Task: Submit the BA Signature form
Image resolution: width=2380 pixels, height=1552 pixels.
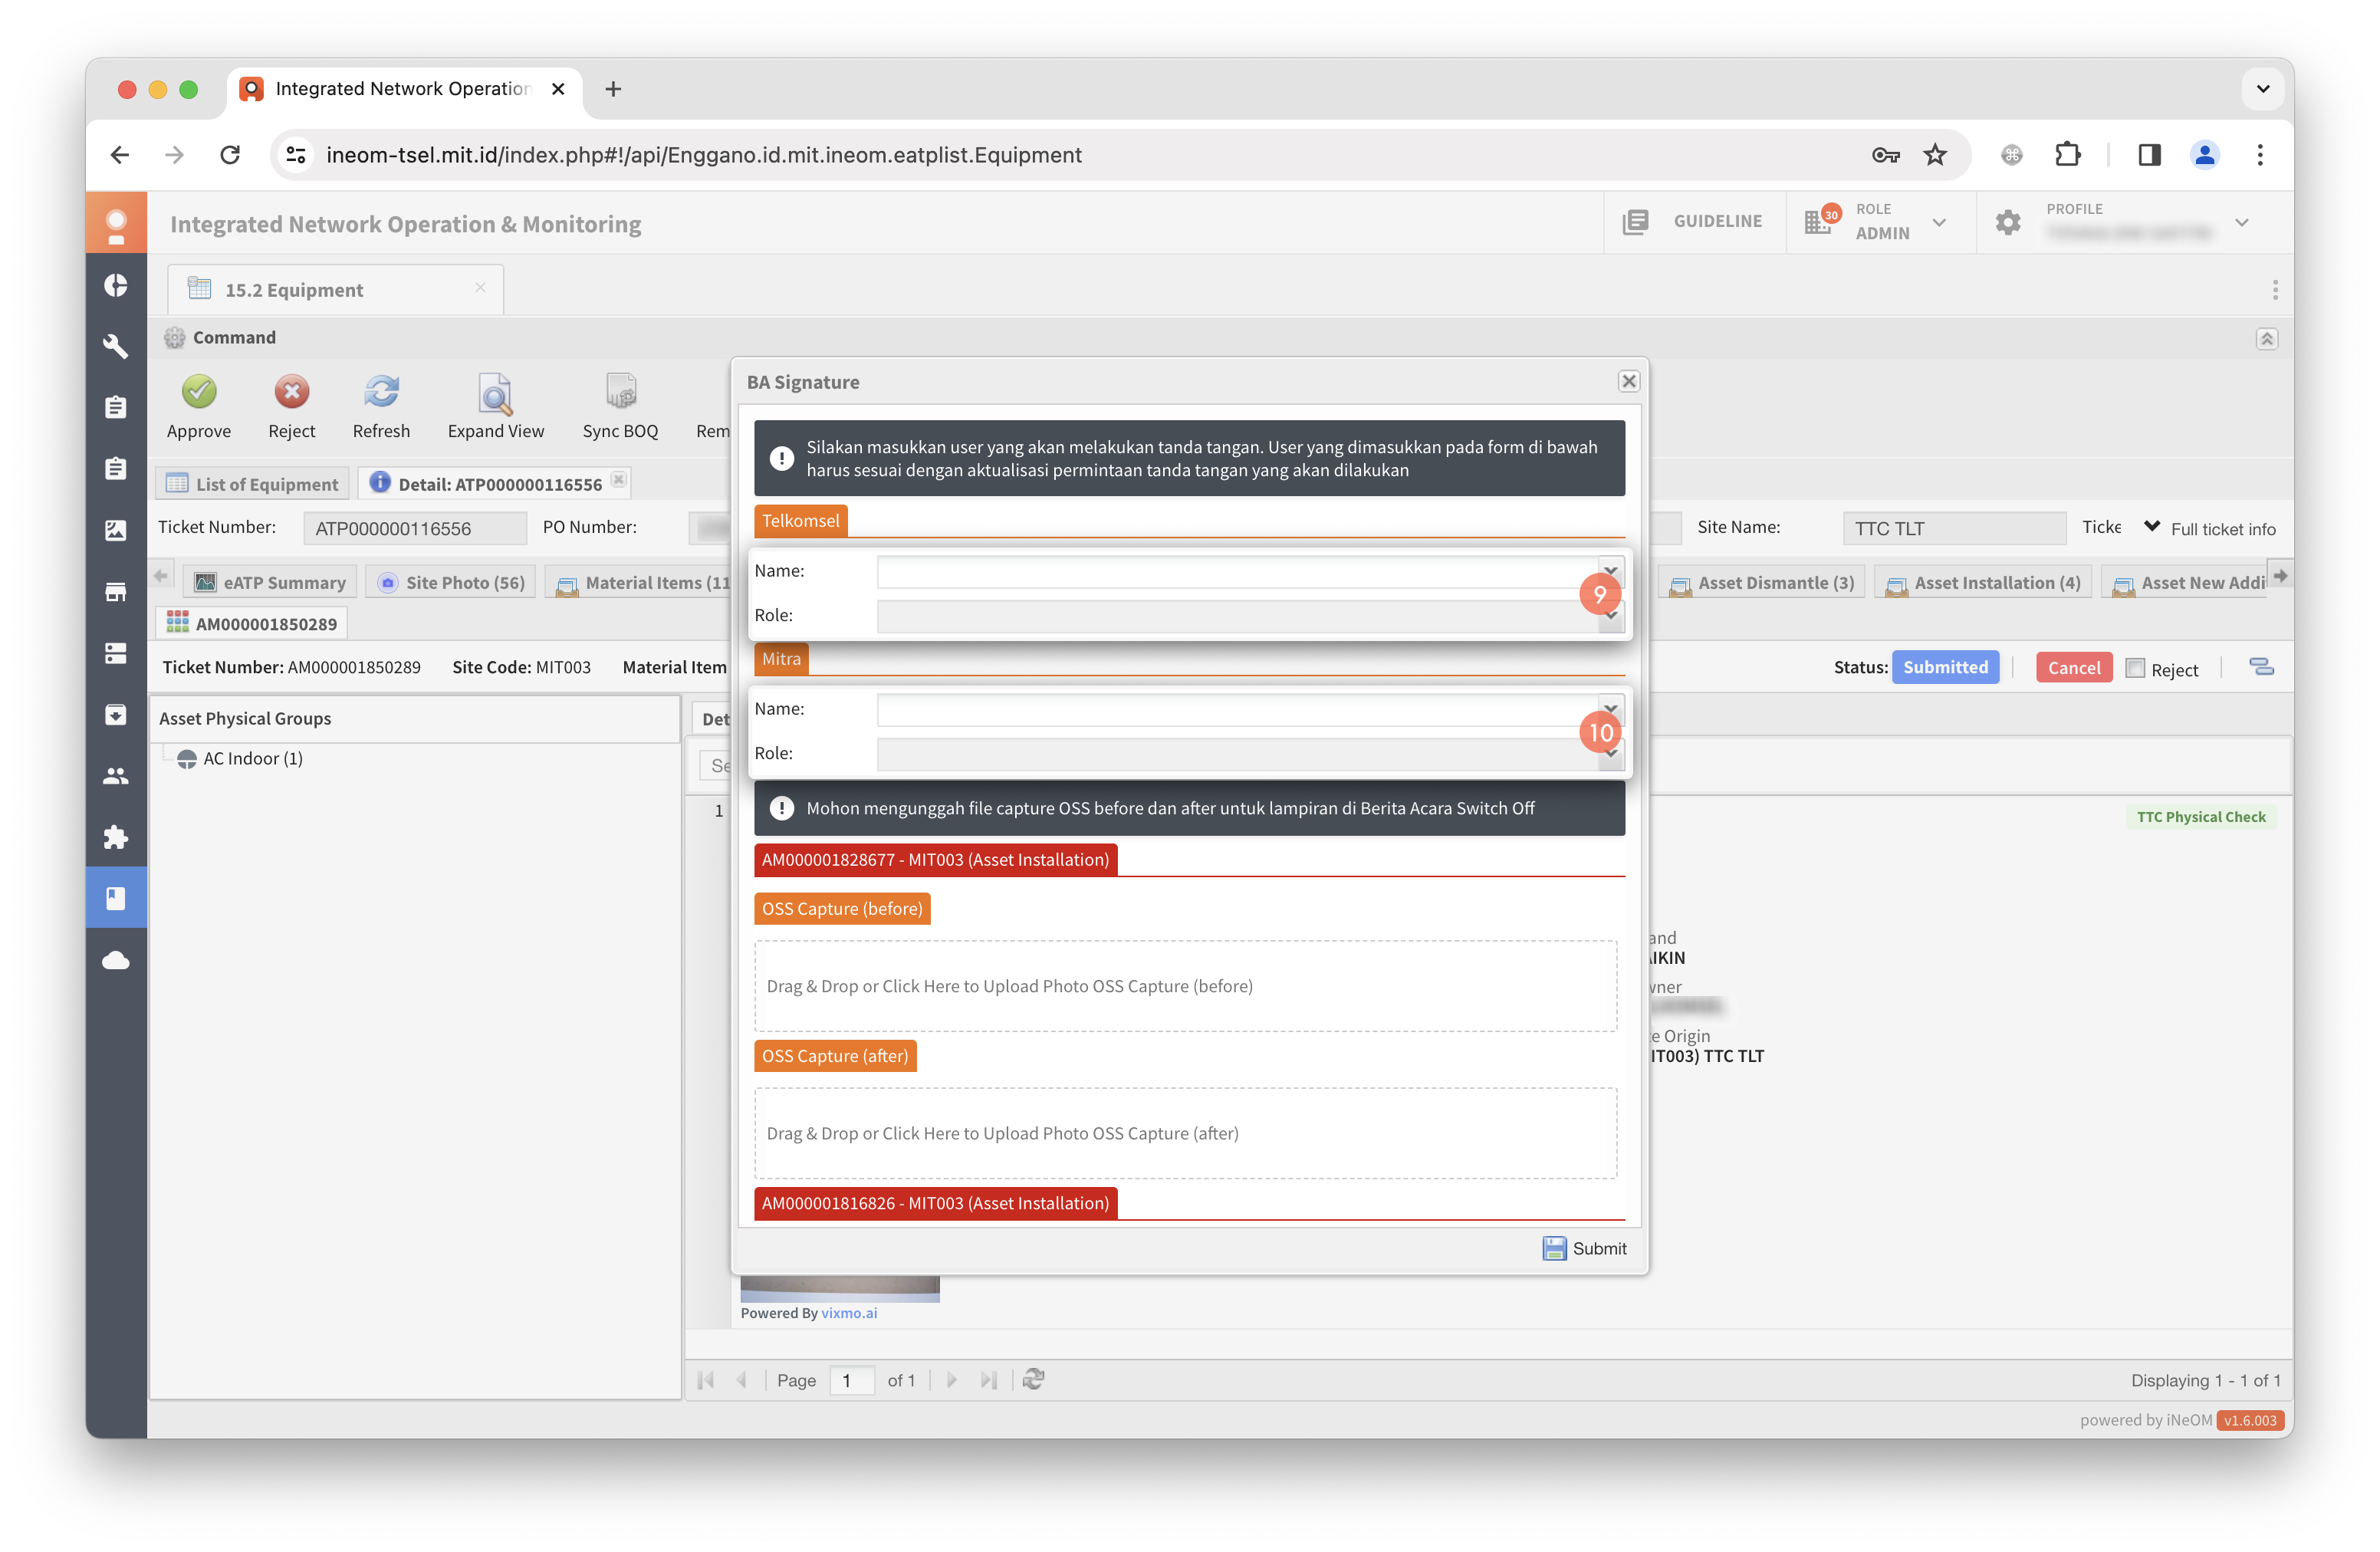Action: 1584,1248
